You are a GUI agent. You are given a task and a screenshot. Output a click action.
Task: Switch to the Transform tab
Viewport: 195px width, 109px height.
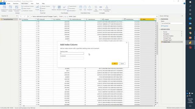[x=16, y=4]
